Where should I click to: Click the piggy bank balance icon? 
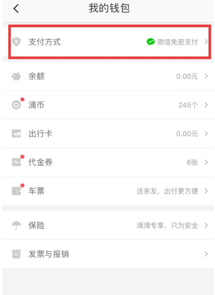click(x=16, y=76)
